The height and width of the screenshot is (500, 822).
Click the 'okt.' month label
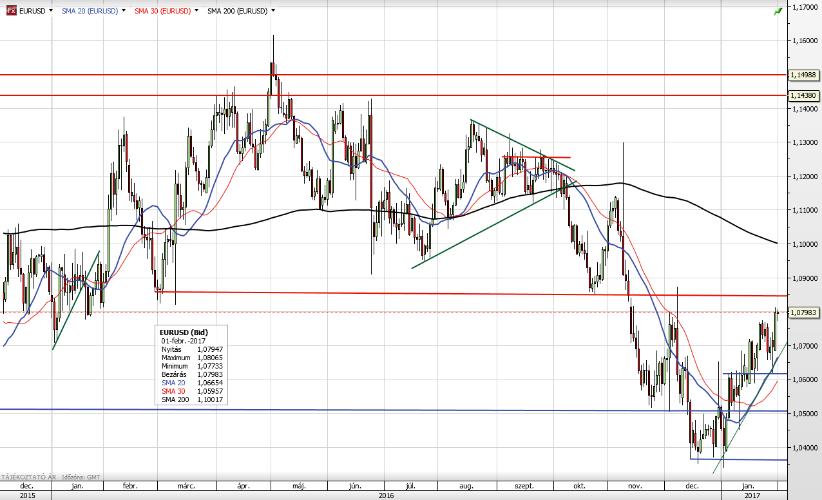579,486
